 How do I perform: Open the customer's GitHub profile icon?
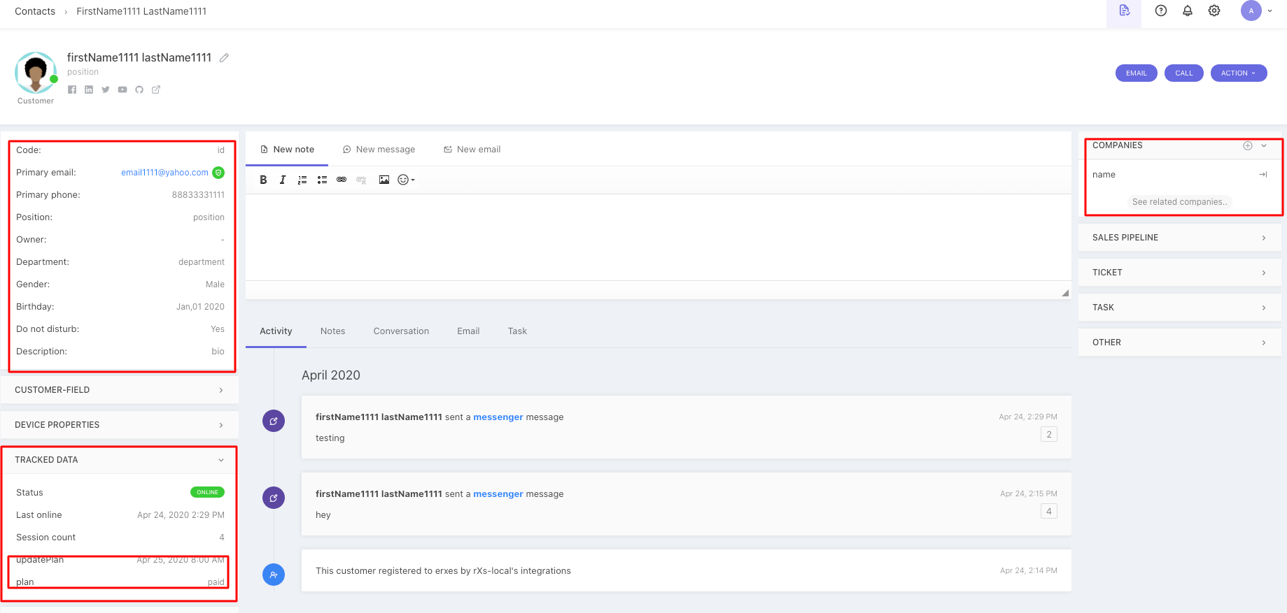[139, 89]
